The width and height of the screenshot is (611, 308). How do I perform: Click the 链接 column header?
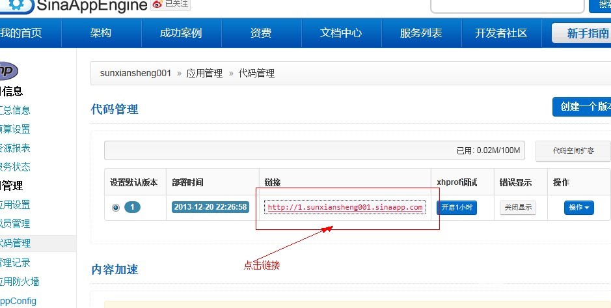273,182
